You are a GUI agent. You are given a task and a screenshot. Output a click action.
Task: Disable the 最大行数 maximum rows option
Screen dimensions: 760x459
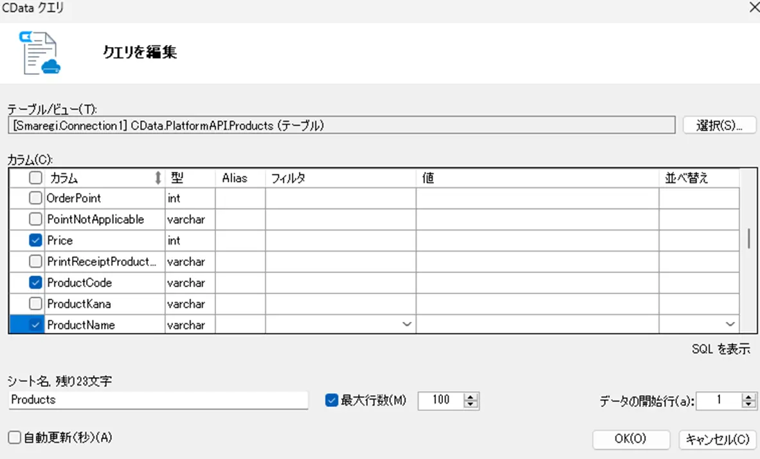(332, 400)
